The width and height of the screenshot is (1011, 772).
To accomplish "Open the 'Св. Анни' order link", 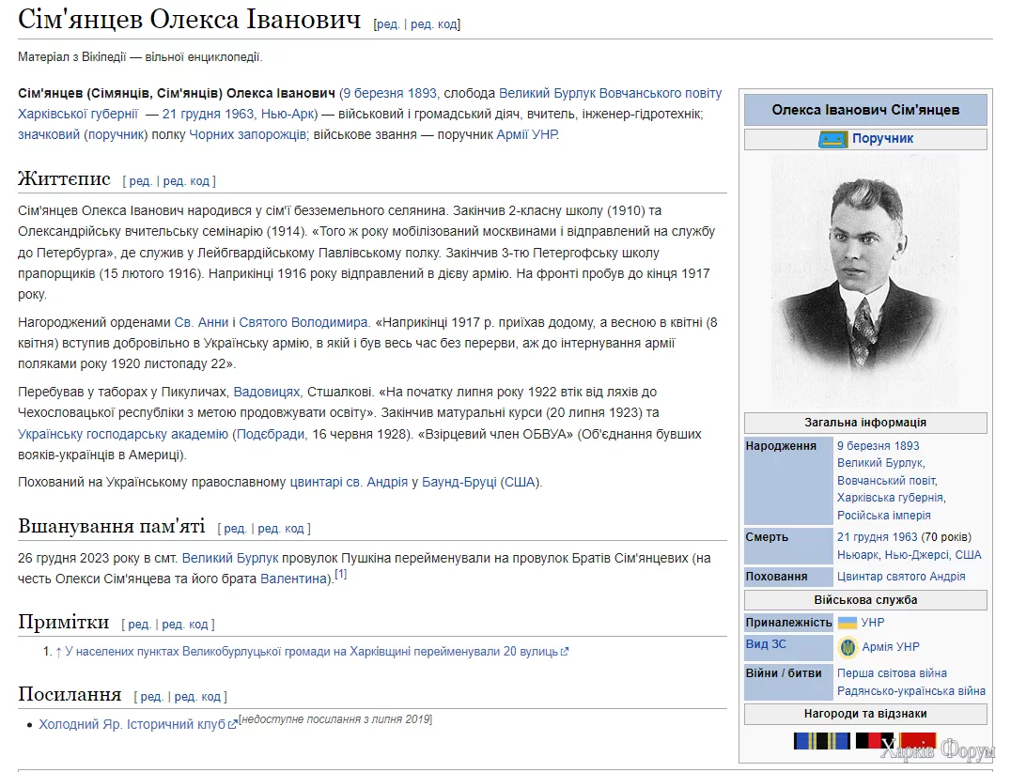I will click(201, 322).
